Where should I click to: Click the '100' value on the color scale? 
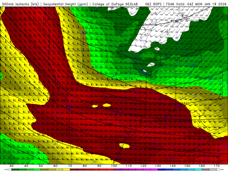click(114, 166)
